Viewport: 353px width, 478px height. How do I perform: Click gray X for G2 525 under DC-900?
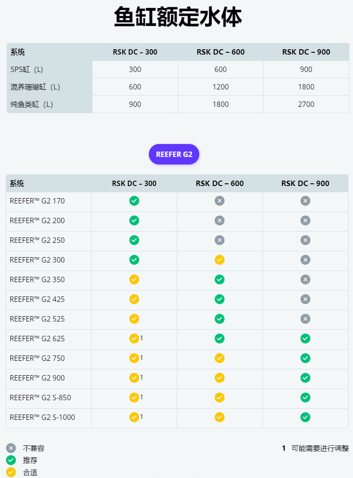click(305, 319)
